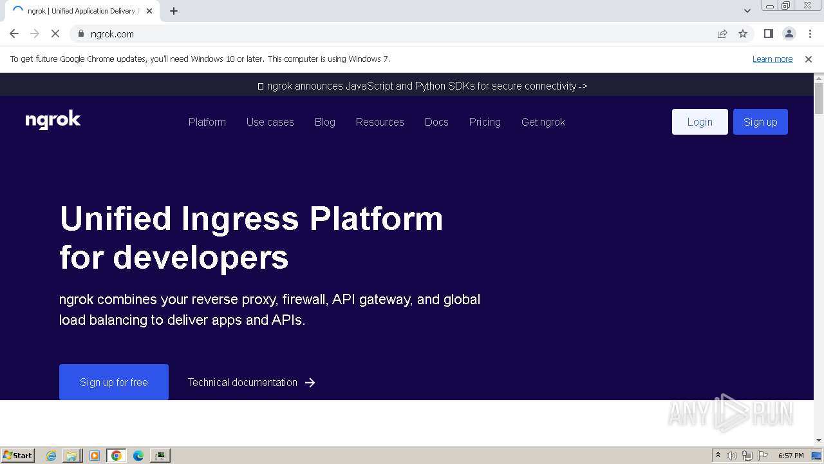Open the Use cases menu
The height and width of the screenshot is (464, 824).
270,122
